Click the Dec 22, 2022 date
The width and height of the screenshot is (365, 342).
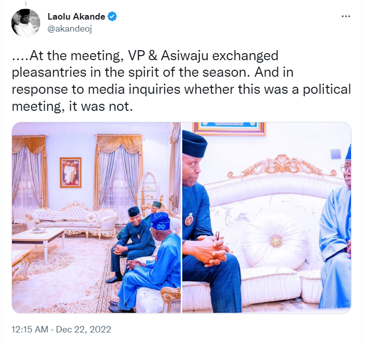(84, 329)
